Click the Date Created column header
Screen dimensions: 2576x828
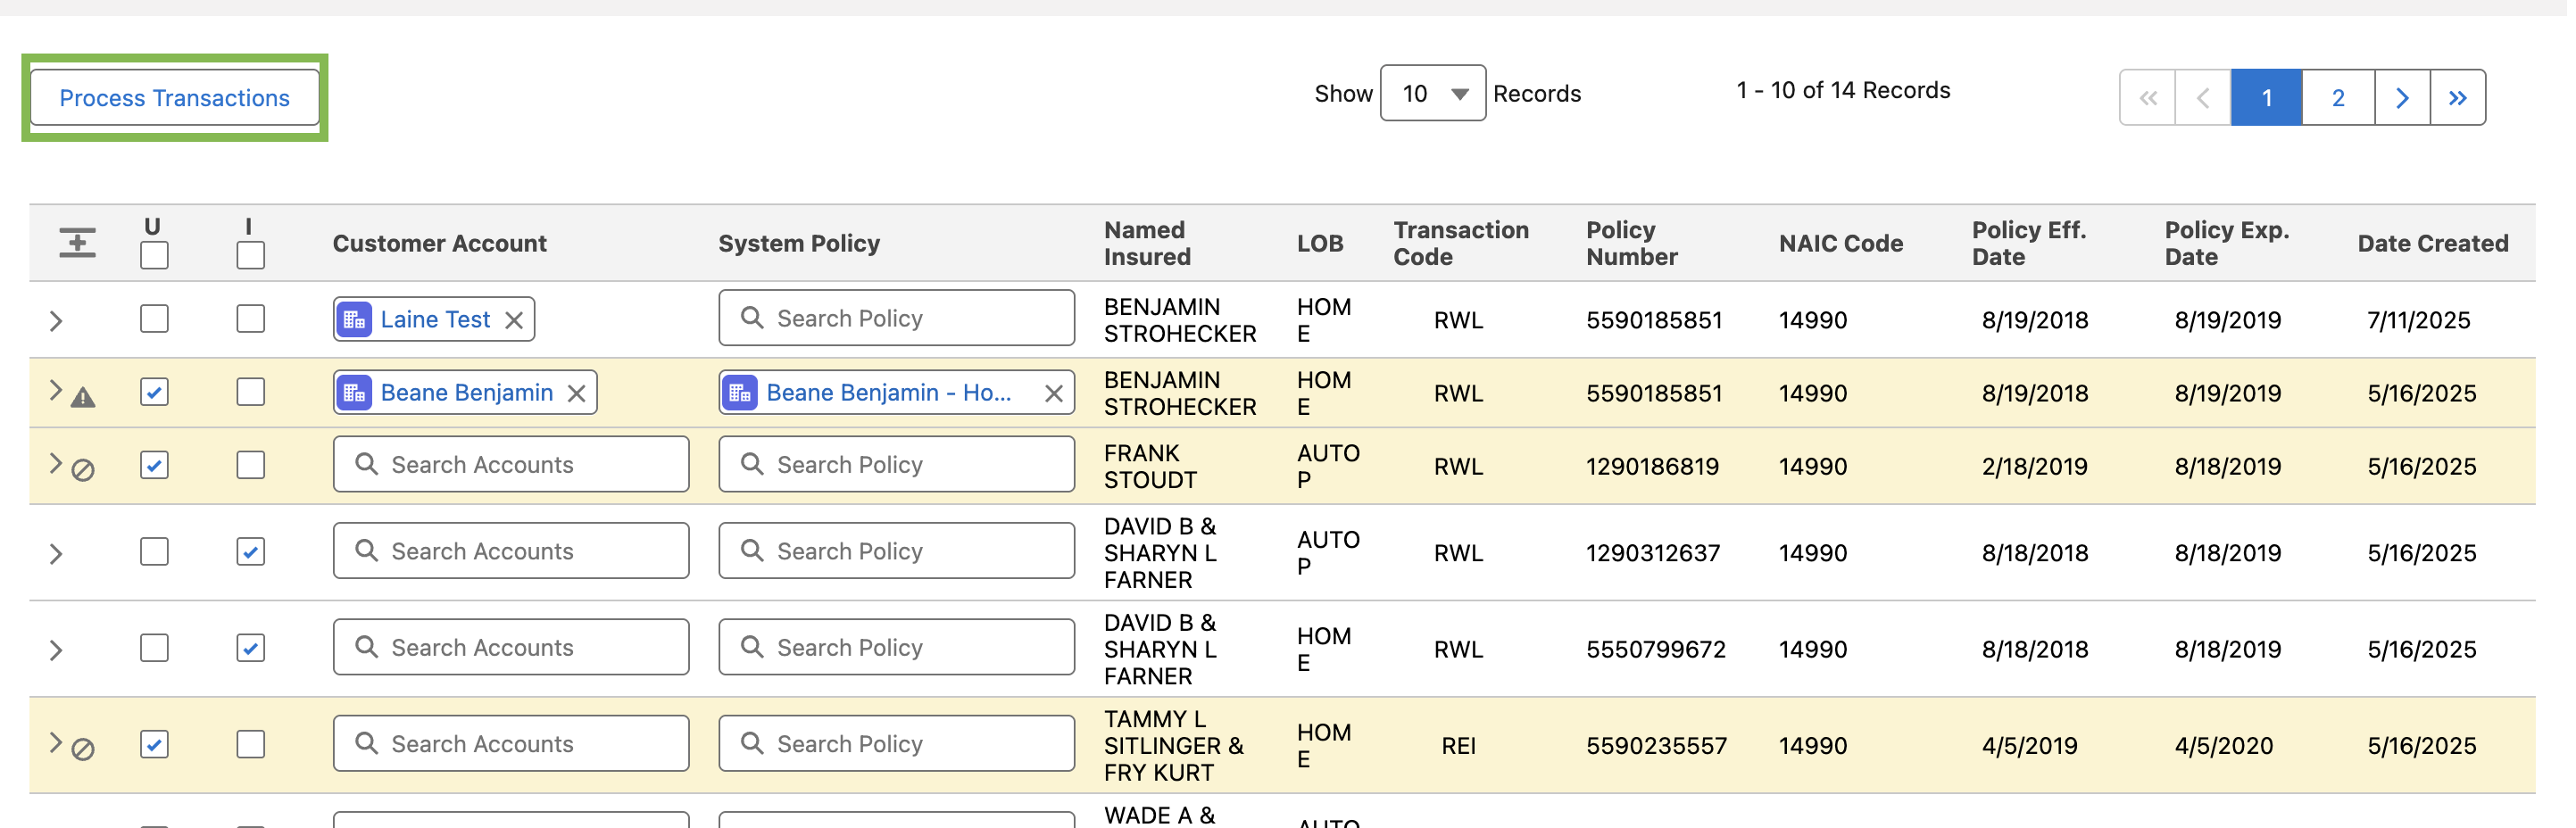(2432, 244)
